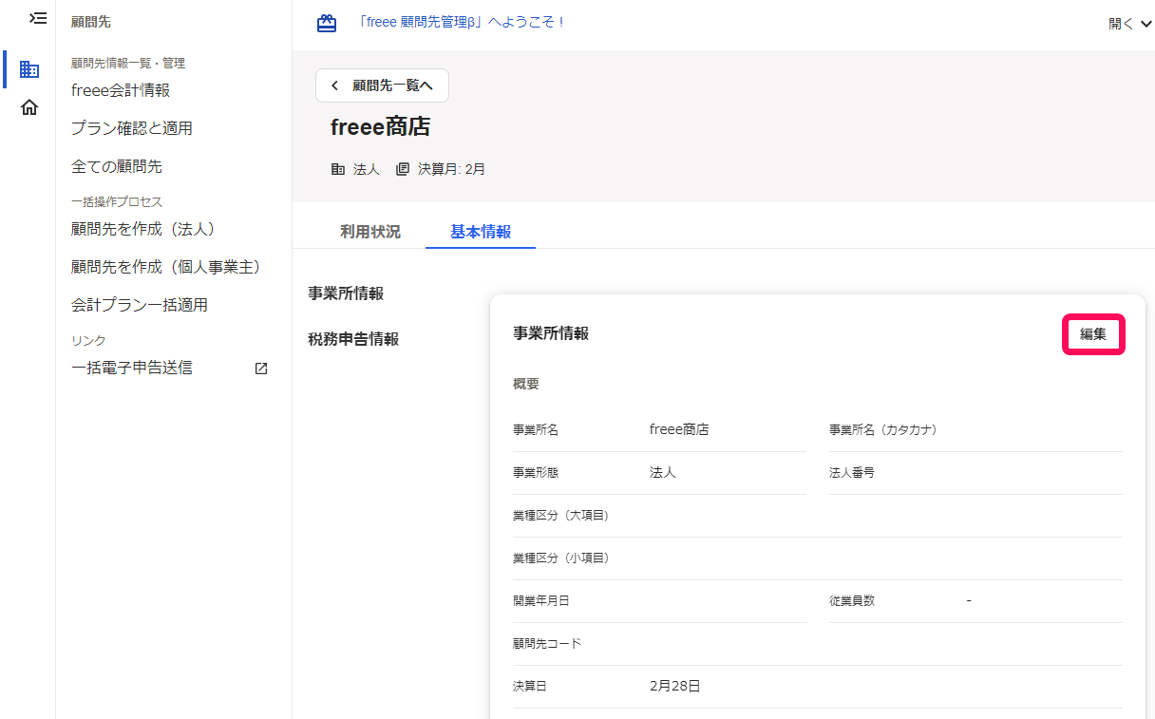Click the 従業員数 label
Viewport: 1155px width, 719px height.
tap(852, 600)
